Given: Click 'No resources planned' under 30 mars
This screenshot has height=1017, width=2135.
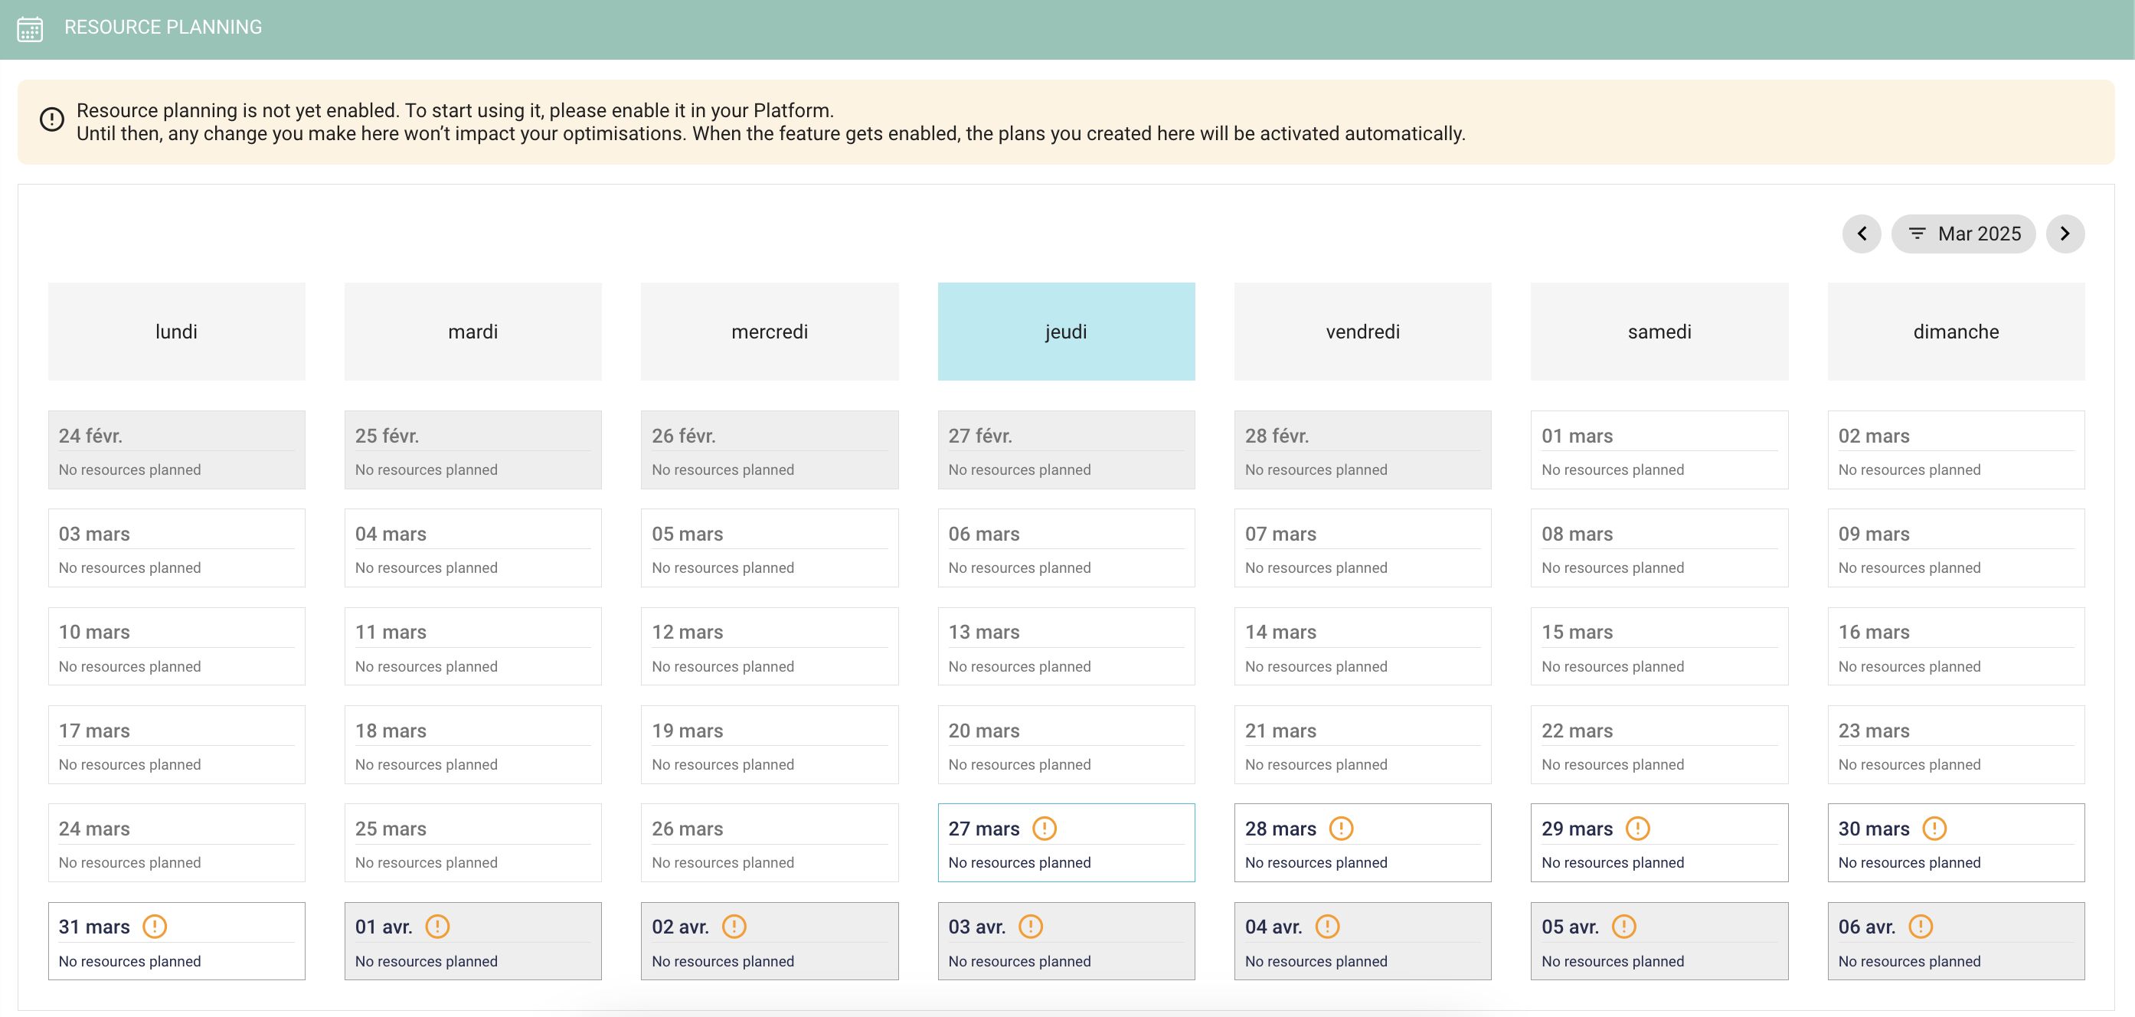Looking at the screenshot, I should (x=1910, y=863).
